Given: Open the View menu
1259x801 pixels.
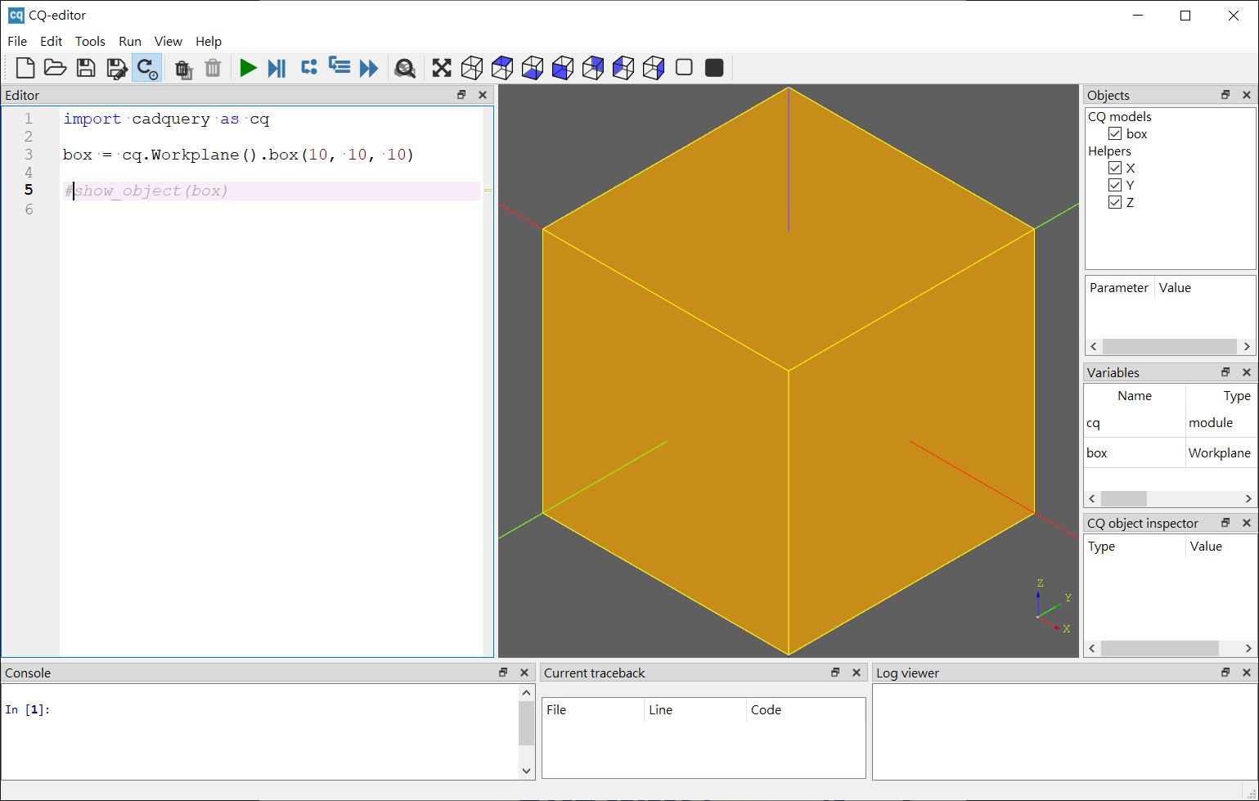Looking at the screenshot, I should [169, 41].
